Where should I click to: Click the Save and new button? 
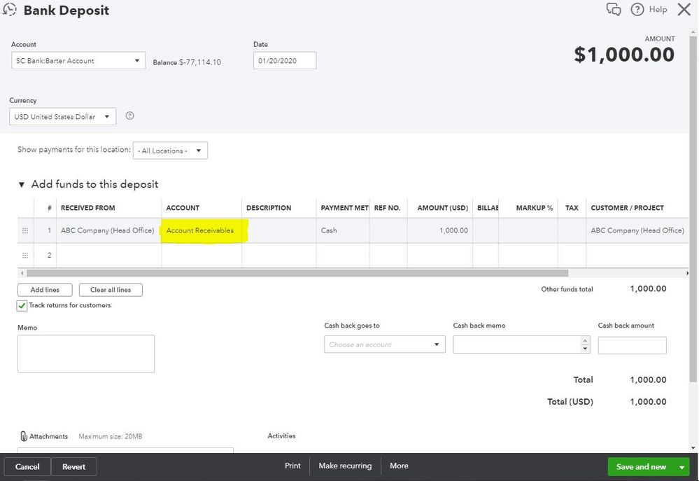click(x=641, y=467)
